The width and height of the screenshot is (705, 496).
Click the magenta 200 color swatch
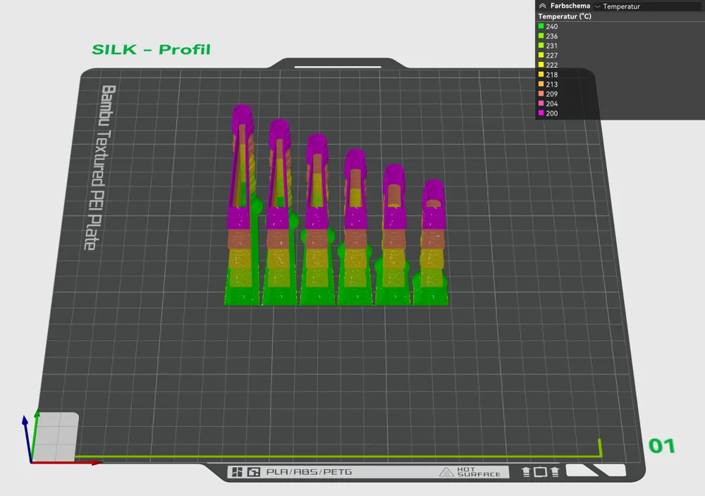541,113
